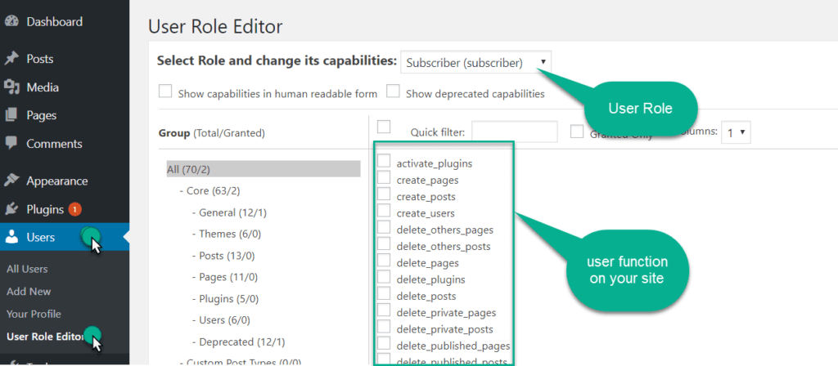The image size is (838, 366).
Task: Check the delete_posts capability
Action: pos(384,293)
